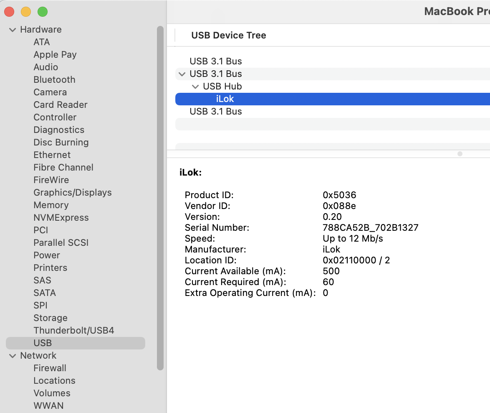Image resolution: width=490 pixels, height=413 pixels.
Task: Open the Printers category
Action: [x=51, y=268]
